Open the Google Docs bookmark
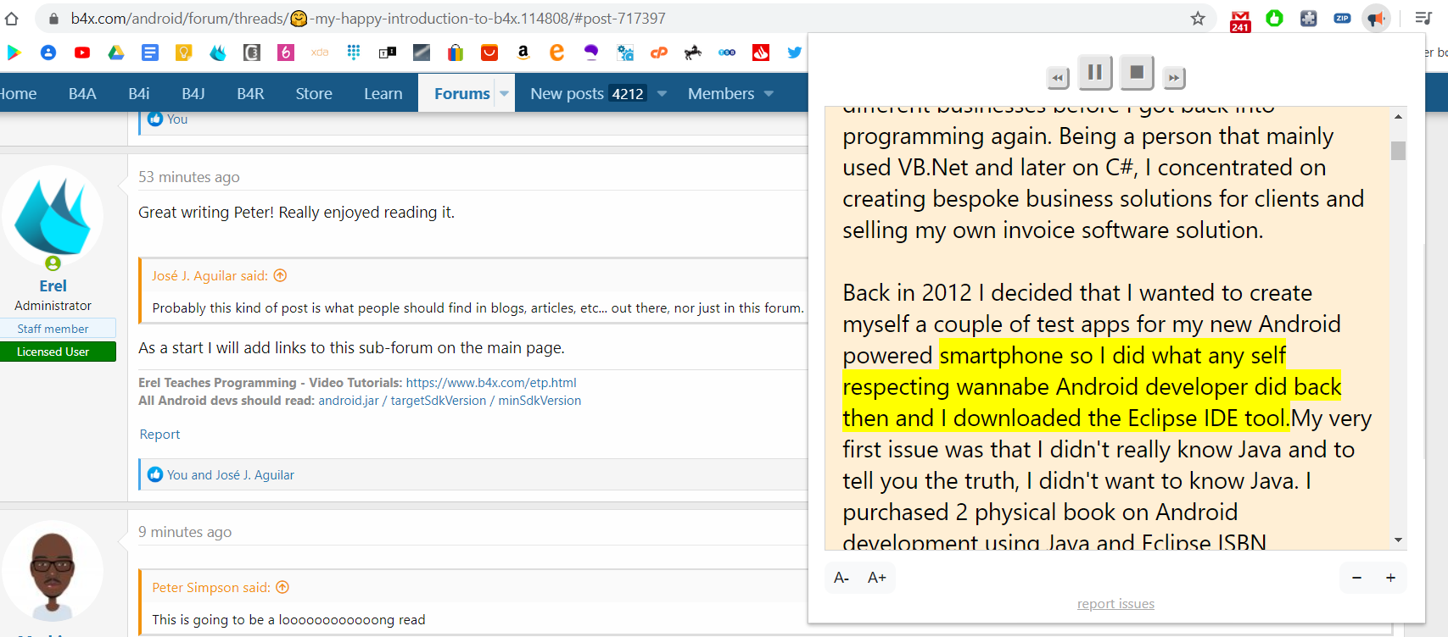Viewport: 1448px width, 637px height. coord(150,53)
